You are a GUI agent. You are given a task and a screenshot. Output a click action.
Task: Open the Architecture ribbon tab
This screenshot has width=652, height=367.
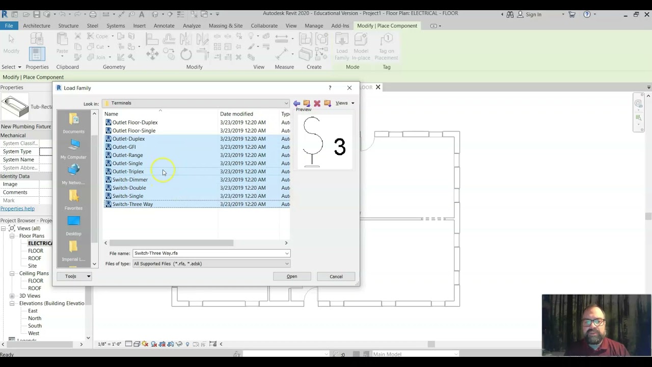coord(37,25)
